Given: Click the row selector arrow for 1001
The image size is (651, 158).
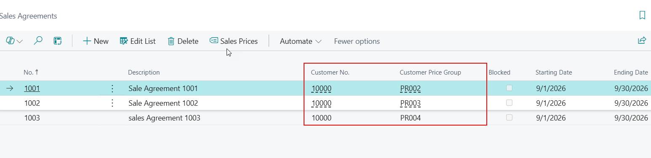Looking at the screenshot, I should [10, 88].
